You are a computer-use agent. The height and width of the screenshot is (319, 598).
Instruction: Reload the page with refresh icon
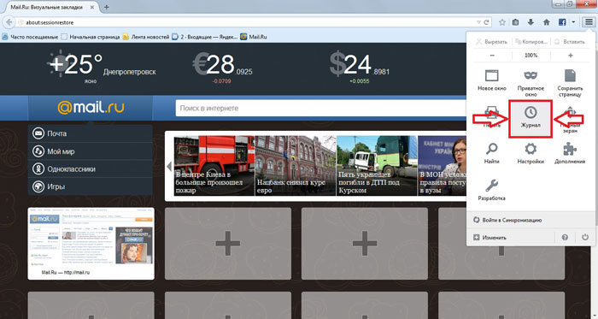486,22
